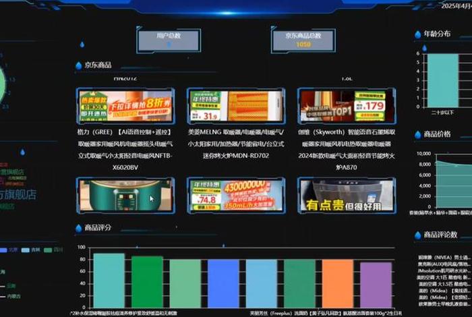The width and height of the screenshot is (472, 317).
Task: Toggle the 内蒙古 line legend item
Action: pos(10,297)
